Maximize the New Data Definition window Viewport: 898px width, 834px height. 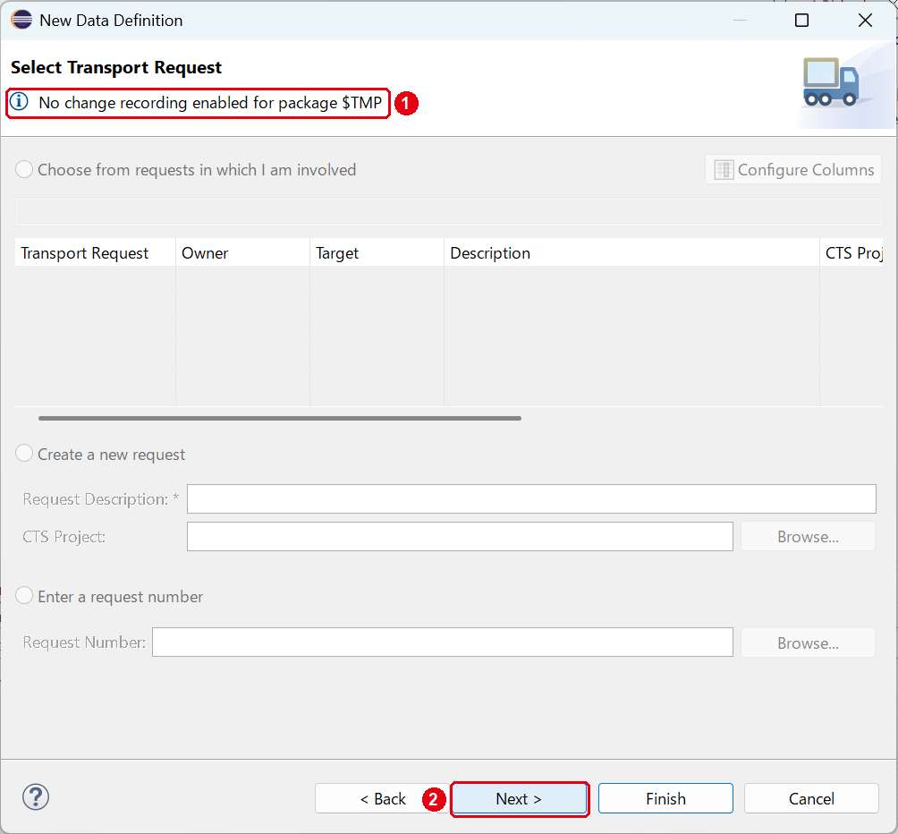[801, 21]
